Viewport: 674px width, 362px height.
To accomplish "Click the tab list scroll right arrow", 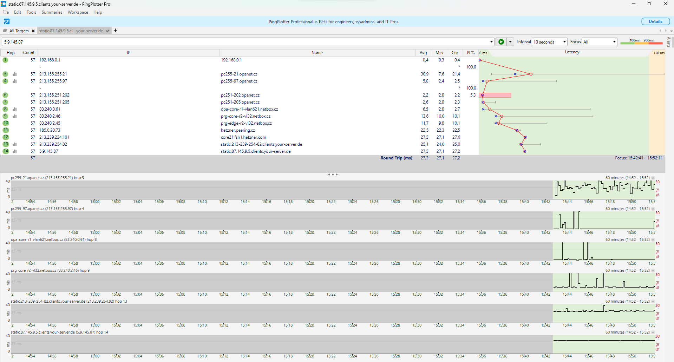I will point(666,31).
